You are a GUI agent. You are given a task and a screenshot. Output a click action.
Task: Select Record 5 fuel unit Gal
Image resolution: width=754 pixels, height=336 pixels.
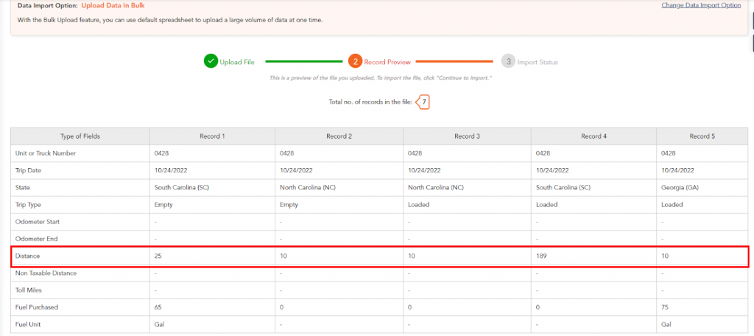tap(666, 324)
